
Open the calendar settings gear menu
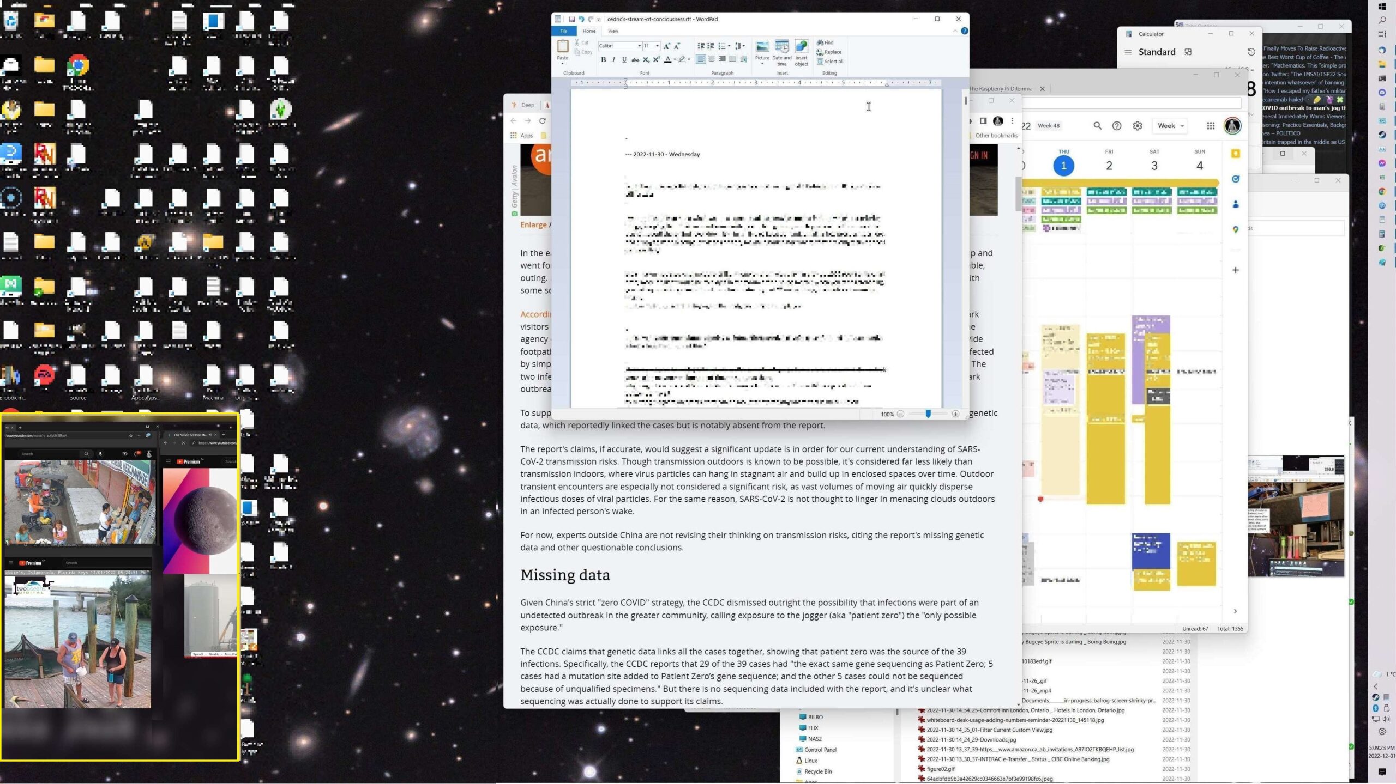1137,126
